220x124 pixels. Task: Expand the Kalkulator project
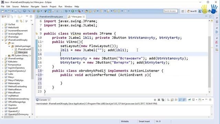coord(2,62)
